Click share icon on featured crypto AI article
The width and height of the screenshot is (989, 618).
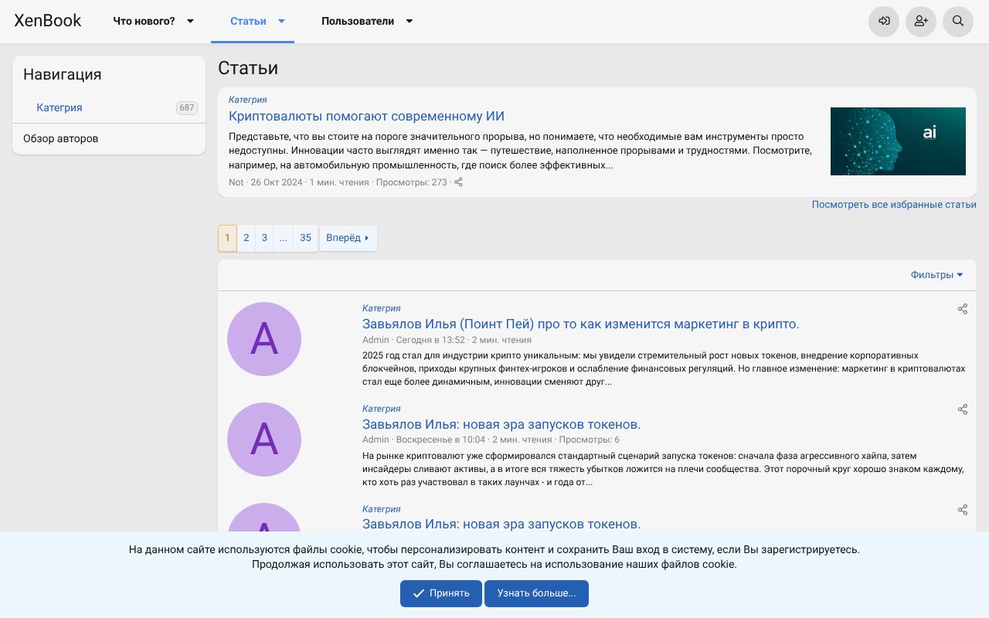(458, 182)
